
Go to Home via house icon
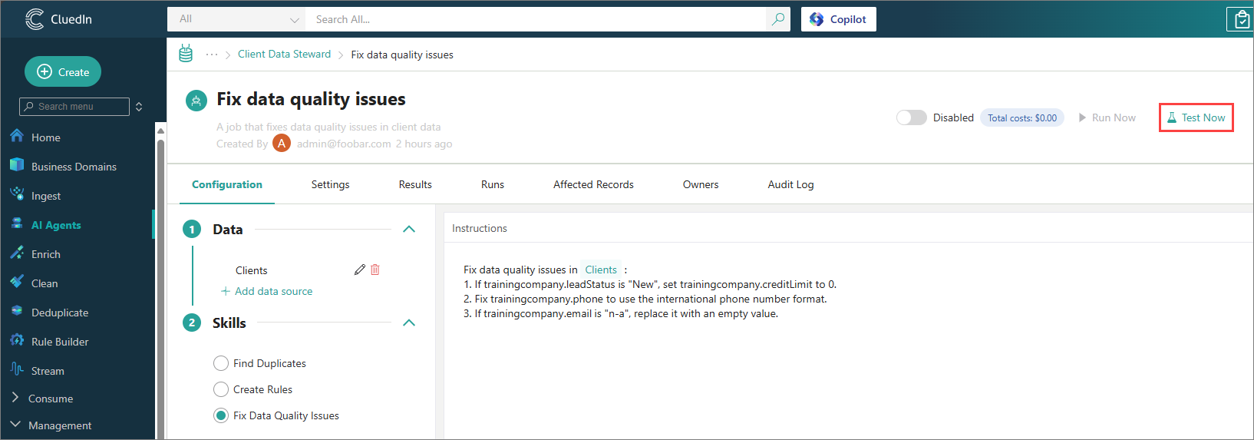tap(17, 137)
